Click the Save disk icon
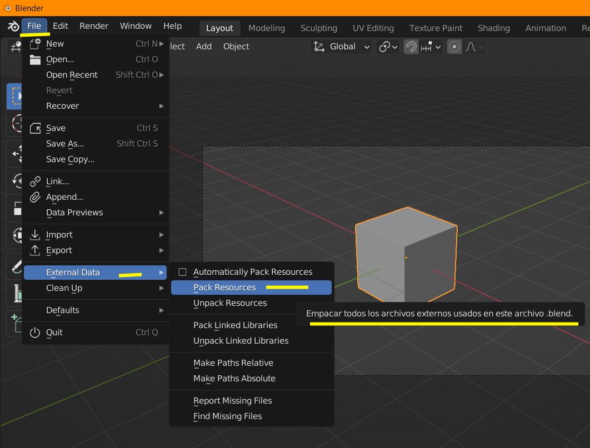 pos(35,128)
